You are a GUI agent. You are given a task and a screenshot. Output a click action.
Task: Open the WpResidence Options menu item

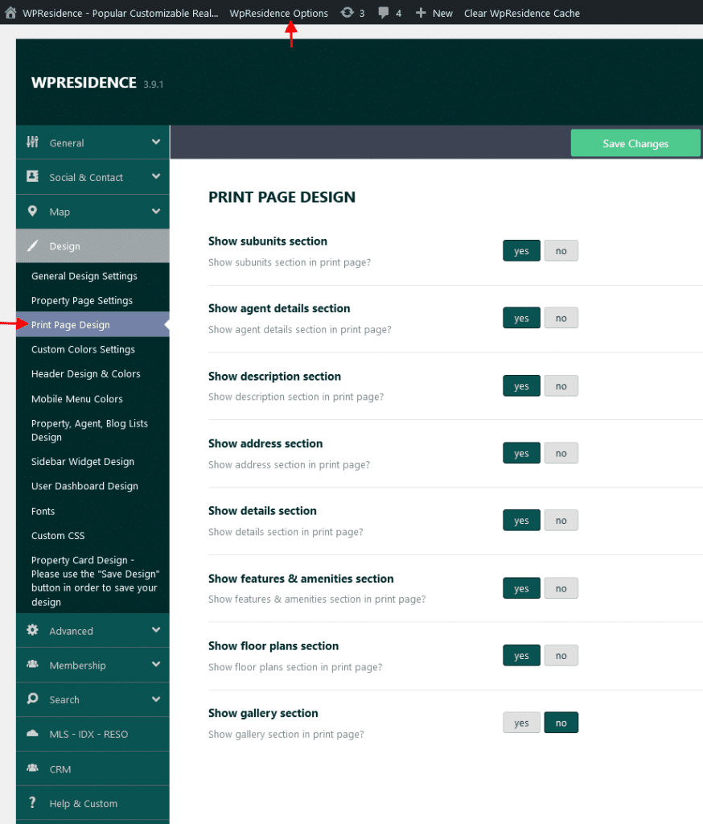(x=278, y=12)
